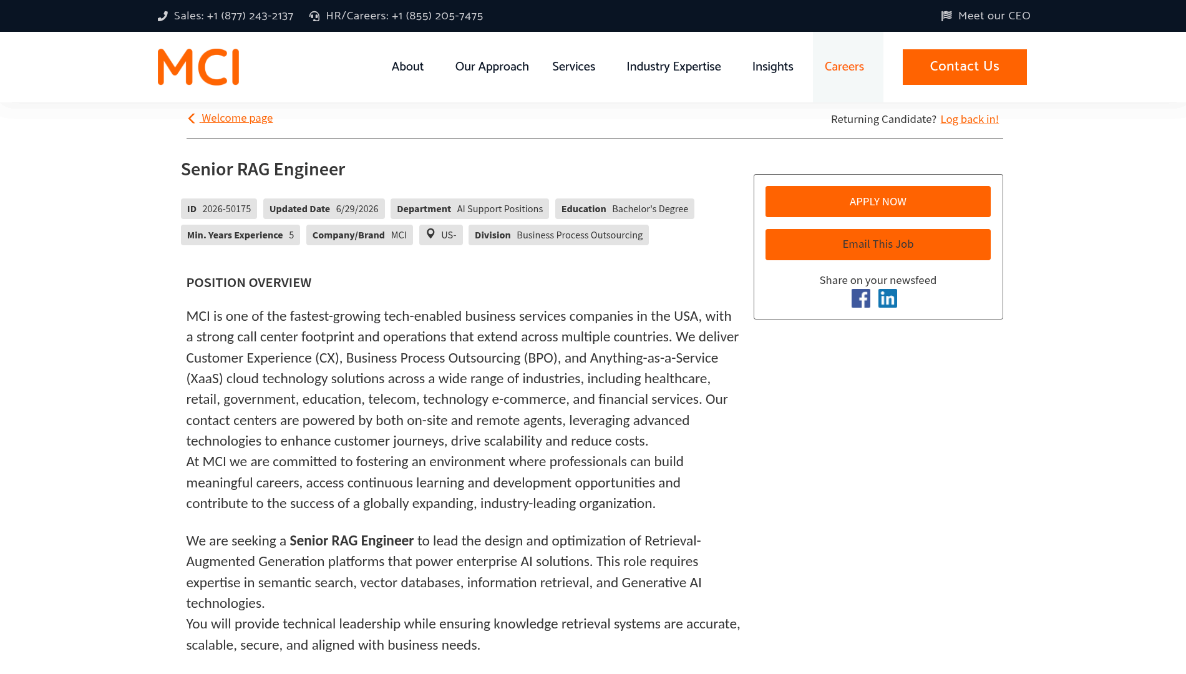Viewport: 1186px width, 674px height.
Task: Click the MCI logo
Action: pyautogui.click(x=198, y=67)
